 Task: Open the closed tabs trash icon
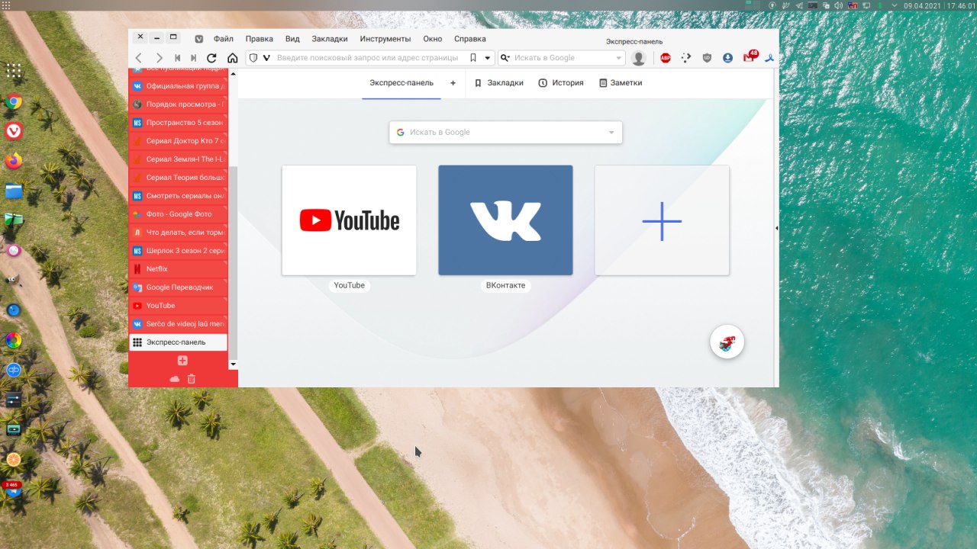pyautogui.click(x=192, y=379)
